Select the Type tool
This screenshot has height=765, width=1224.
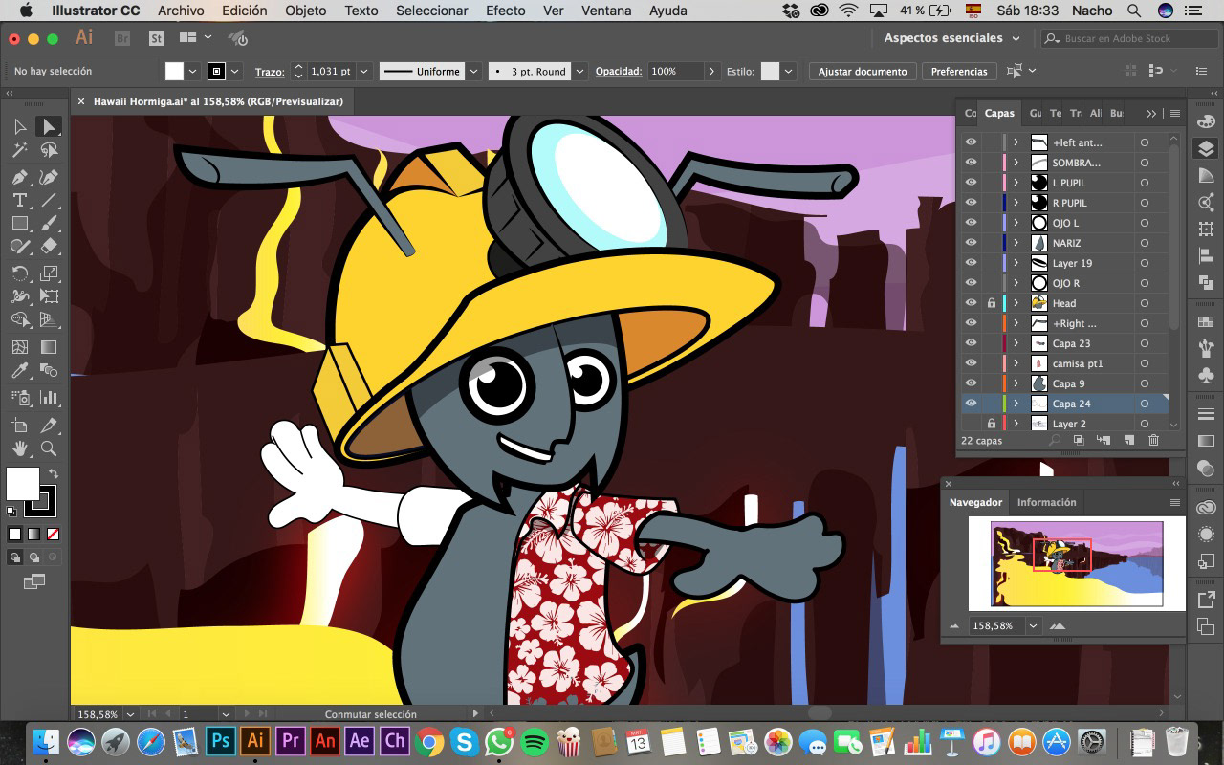coord(19,200)
